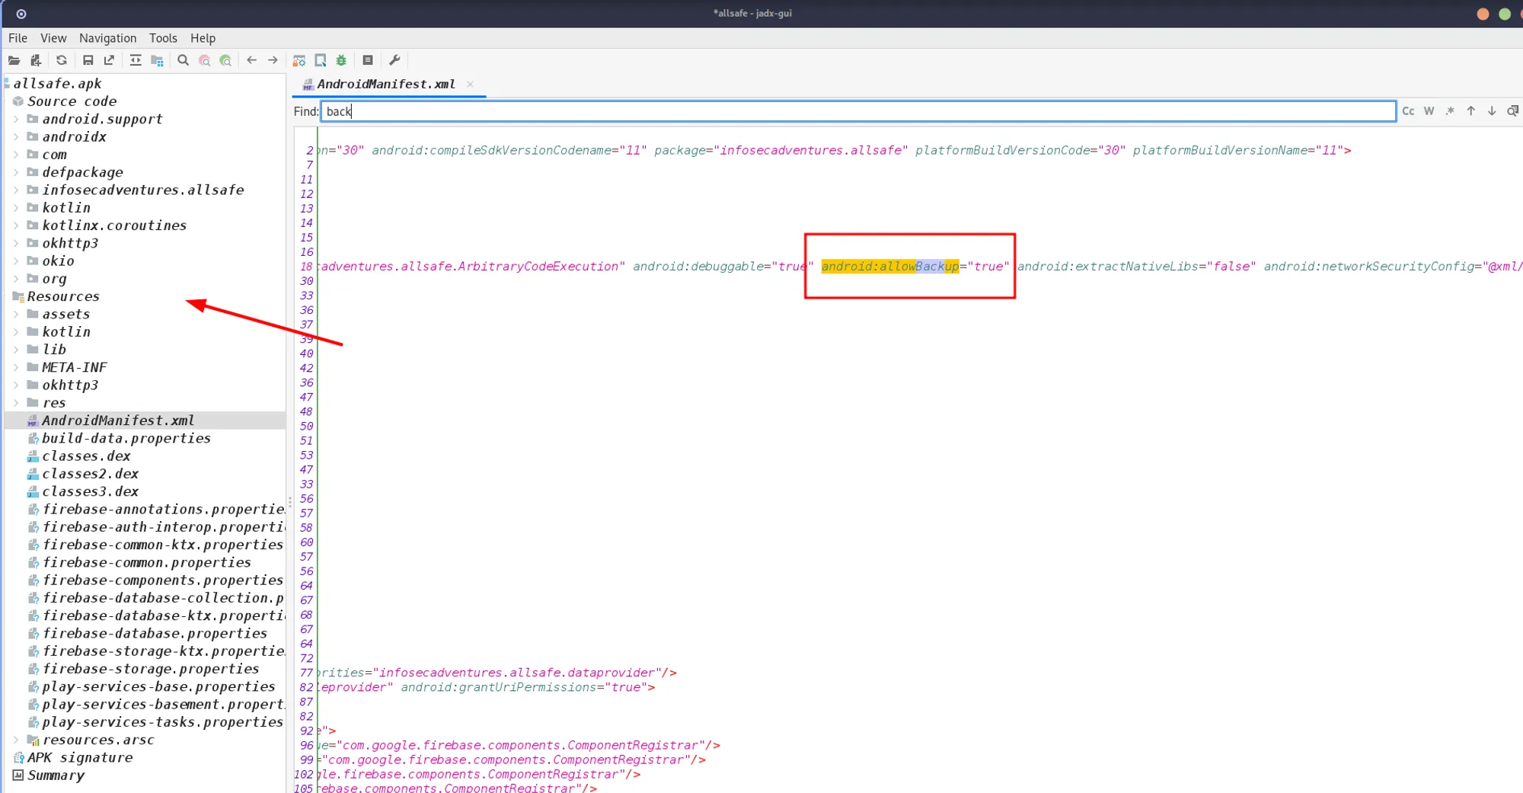Open the log viewer toolbar icon
1523x793 pixels.
point(368,60)
